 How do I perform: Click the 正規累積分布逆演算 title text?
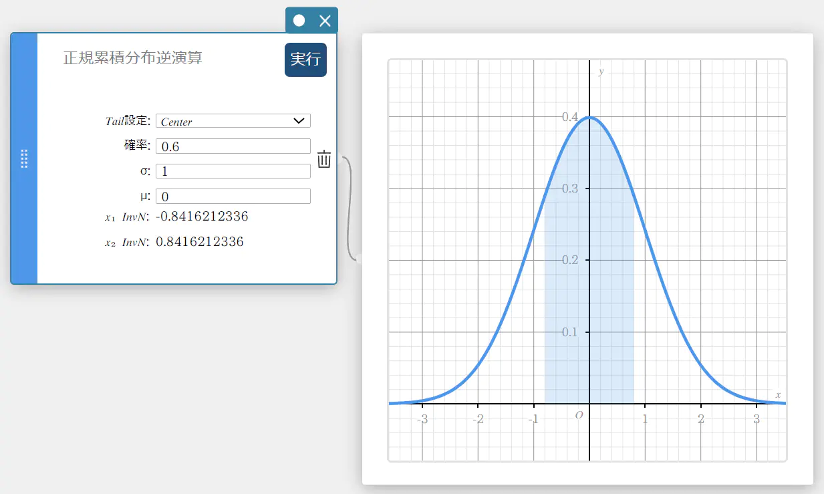click(132, 58)
